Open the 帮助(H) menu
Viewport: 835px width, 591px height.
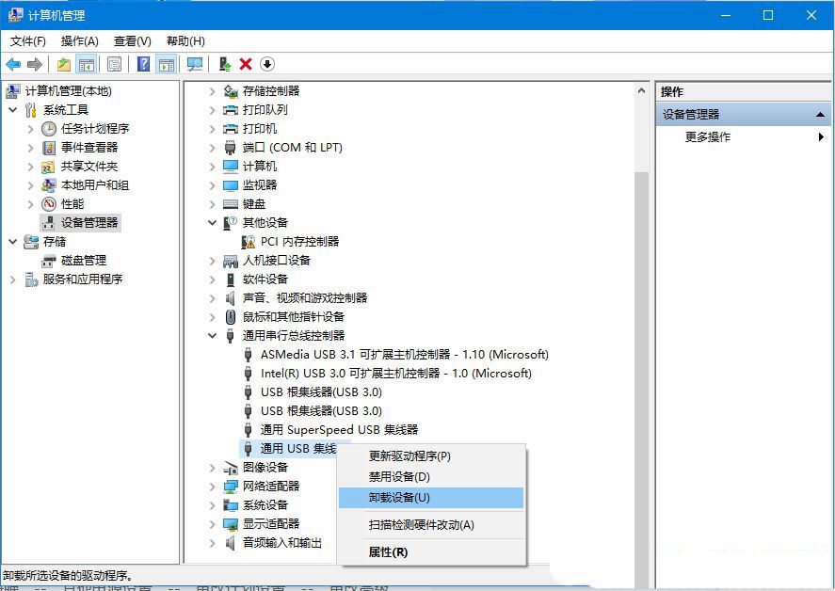185,41
